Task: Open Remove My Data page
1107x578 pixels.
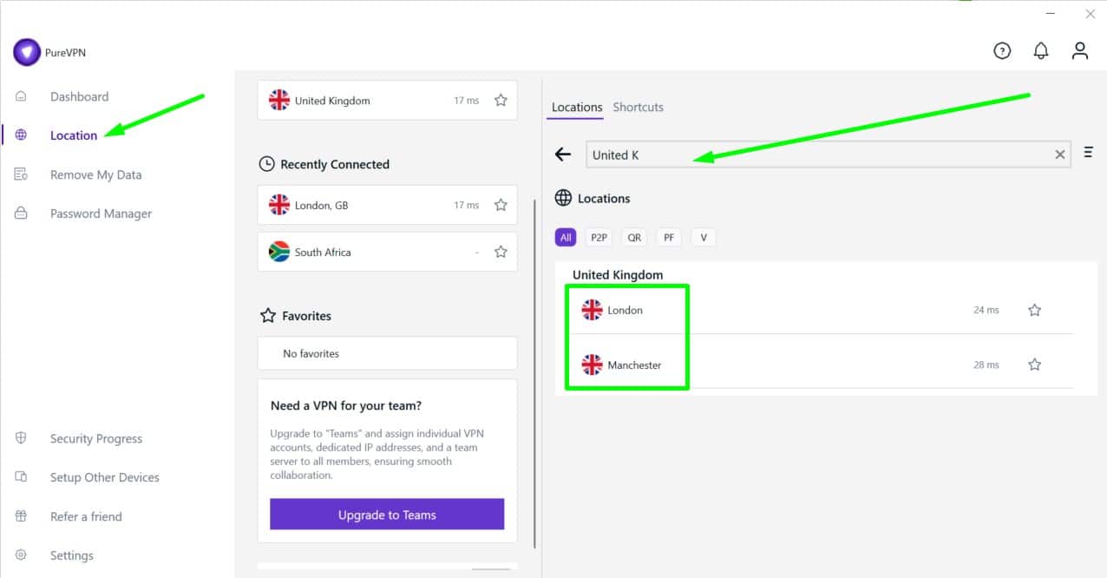Action: [x=95, y=174]
